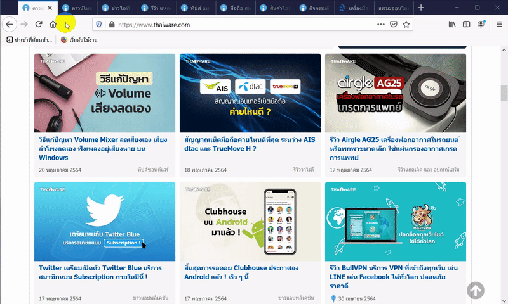Switch to the รีวิว tab
The width and height of the screenshot is (508, 304).
[x=156, y=8]
